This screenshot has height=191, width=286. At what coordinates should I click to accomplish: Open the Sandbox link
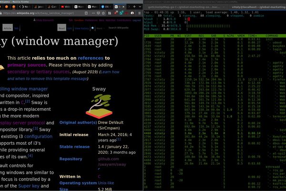[x=79, y=20]
